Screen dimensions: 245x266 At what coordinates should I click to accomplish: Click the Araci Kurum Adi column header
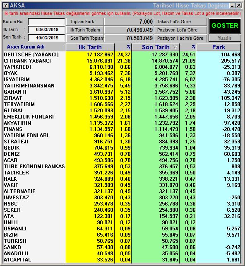(26, 47)
